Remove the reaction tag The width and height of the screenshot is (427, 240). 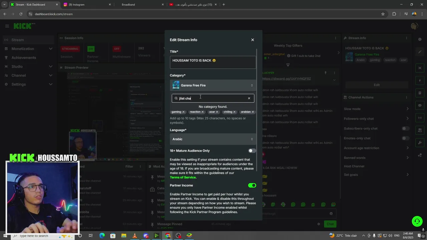202,112
